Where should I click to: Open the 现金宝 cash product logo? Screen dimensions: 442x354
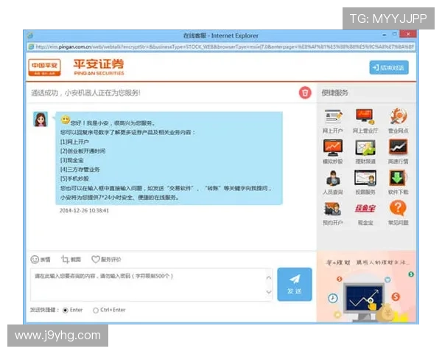365,209
